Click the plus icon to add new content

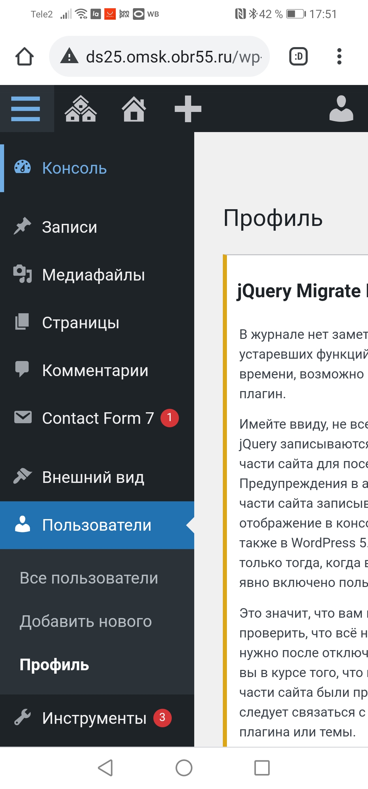[x=188, y=109]
